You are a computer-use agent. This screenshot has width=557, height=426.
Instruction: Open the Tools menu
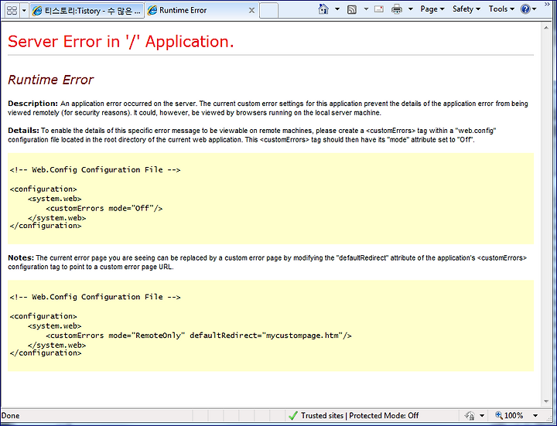501,9
